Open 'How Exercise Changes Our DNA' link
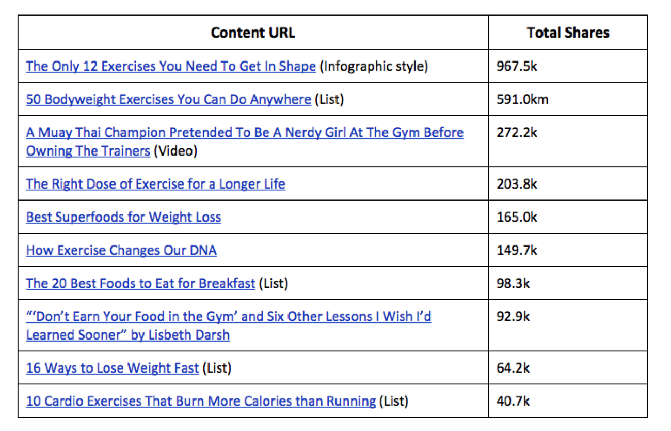671x431 pixels. (121, 250)
